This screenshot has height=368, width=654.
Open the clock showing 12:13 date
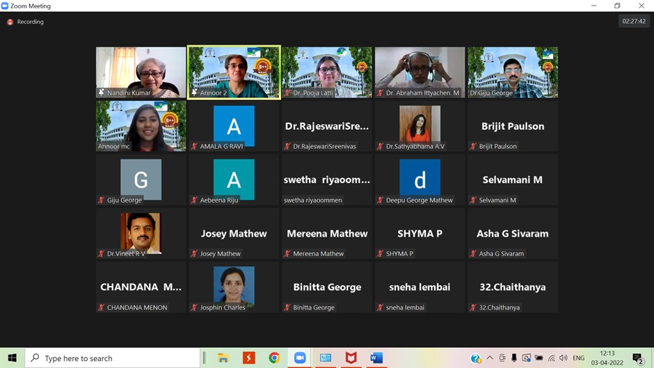(607, 358)
